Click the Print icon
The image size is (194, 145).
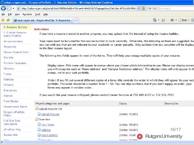[x=172, y=20]
